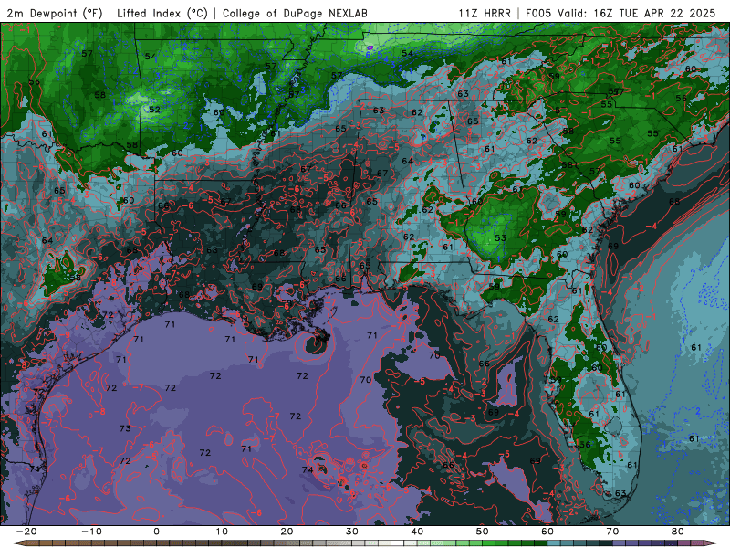Click the "Lifted Index (°C)" title label
730x548 pixels.
[x=162, y=13]
